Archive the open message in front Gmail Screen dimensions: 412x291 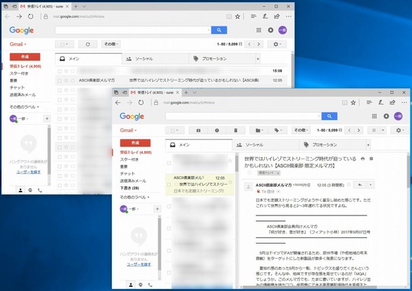[x=198, y=130]
